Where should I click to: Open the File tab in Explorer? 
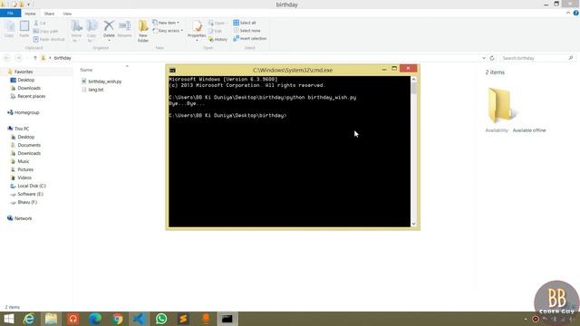point(10,14)
